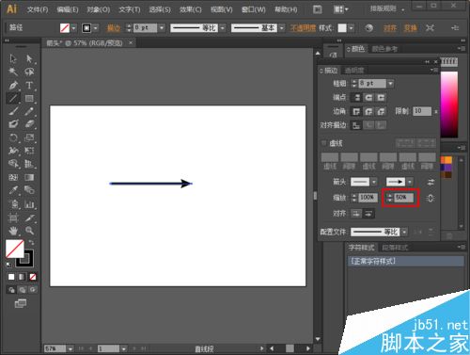The height and width of the screenshot is (355, 470).
Task: Open control bar 基本 brush definition dropdown
Action: point(282,28)
